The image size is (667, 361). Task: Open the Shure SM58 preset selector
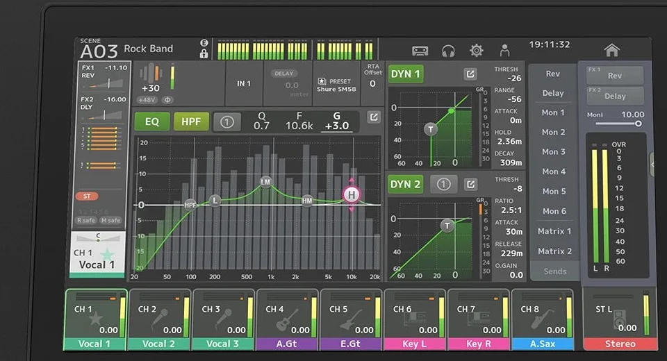coord(336,85)
